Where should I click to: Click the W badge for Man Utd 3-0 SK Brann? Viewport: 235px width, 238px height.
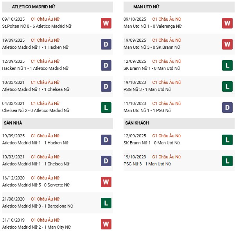228,44
